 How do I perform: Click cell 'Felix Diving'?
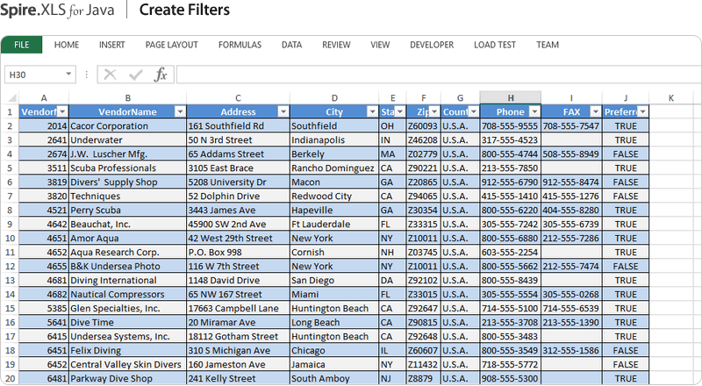(x=127, y=350)
